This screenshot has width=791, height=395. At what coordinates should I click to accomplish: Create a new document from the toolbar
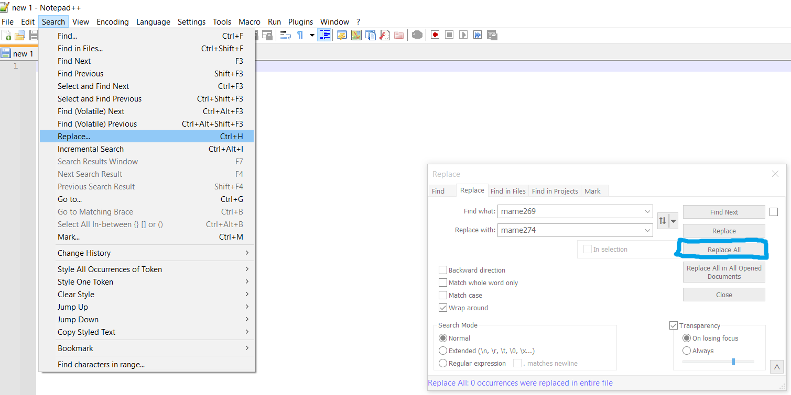click(x=6, y=35)
